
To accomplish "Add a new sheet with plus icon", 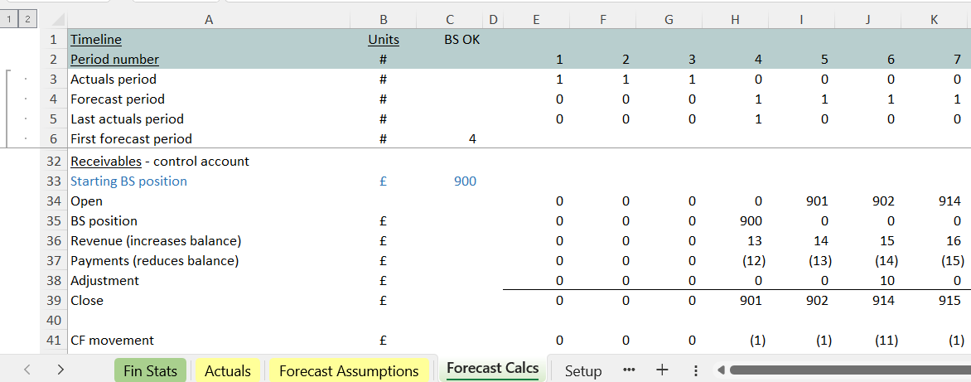I will coord(662,370).
